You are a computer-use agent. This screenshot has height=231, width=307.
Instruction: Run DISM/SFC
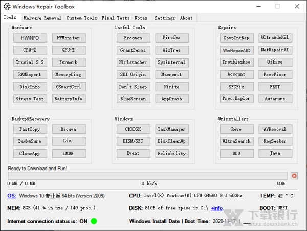[x=134, y=141]
